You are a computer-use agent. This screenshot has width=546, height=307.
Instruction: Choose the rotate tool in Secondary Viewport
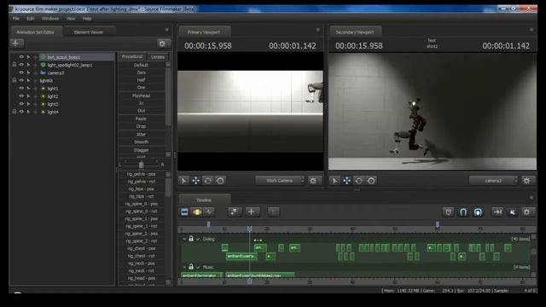359,181
